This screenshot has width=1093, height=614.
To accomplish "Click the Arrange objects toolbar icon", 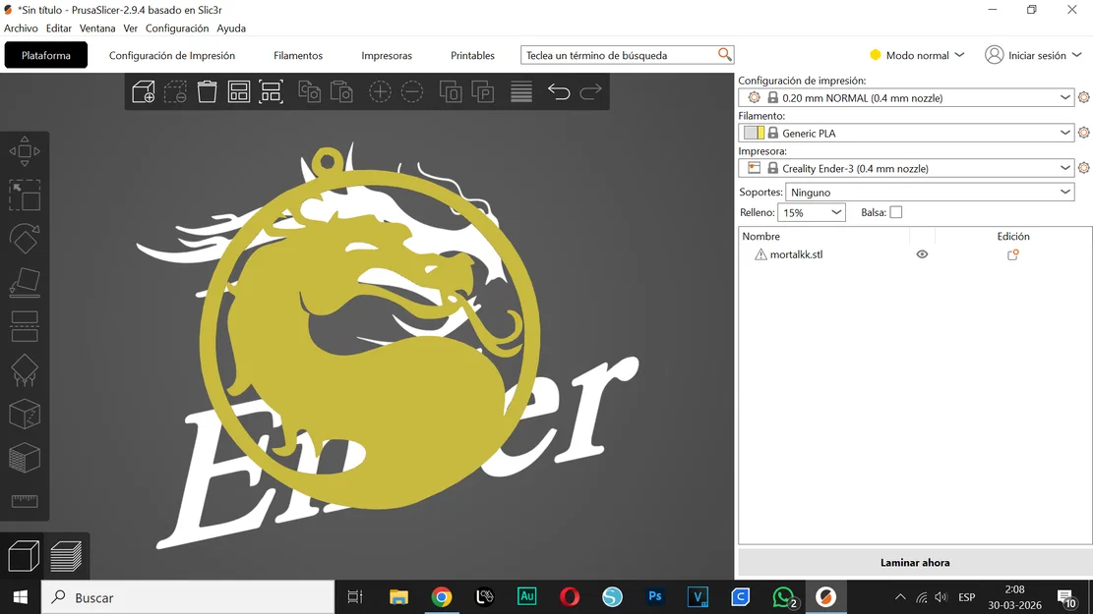I will tap(239, 90).
